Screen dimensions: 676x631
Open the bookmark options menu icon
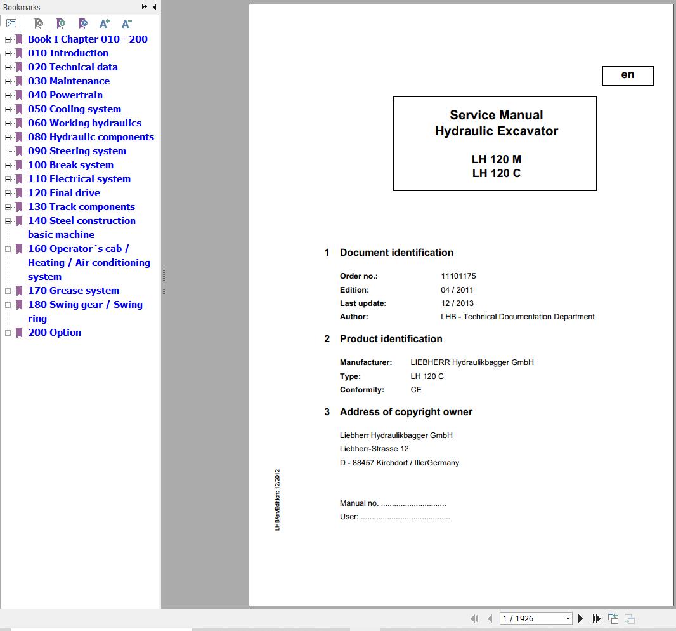click(x=11, y=23)
